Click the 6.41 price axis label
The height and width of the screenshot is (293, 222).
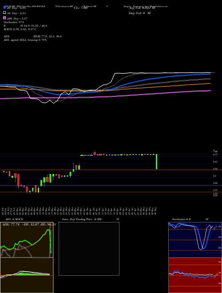[x=215, y=162]
